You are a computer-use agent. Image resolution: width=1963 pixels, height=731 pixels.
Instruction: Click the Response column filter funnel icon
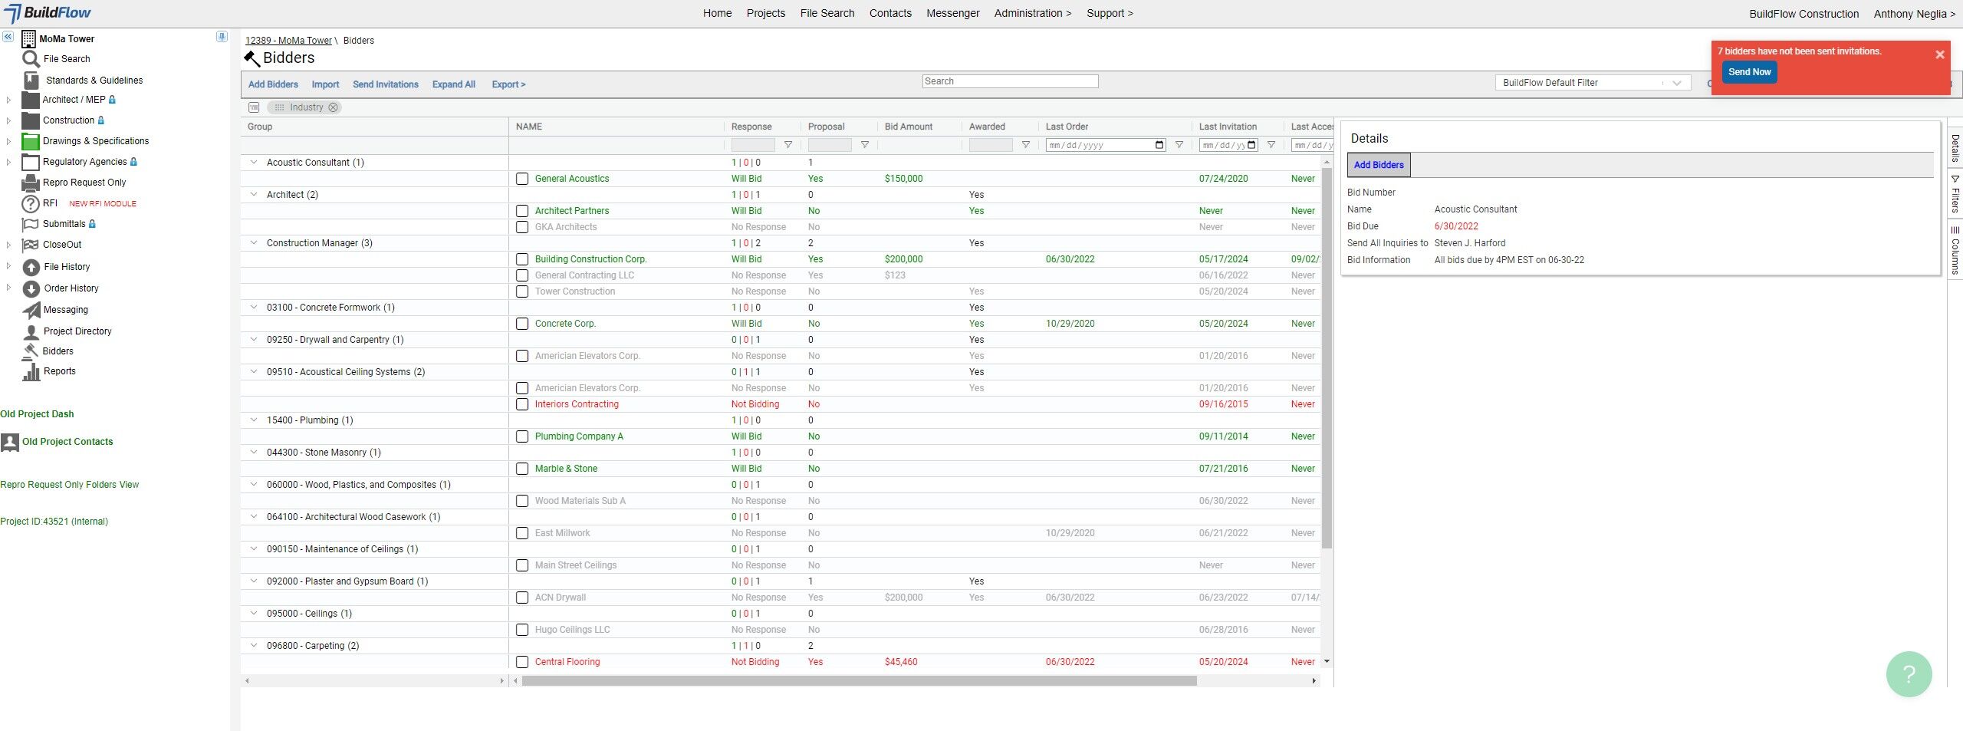coord(788,145)
